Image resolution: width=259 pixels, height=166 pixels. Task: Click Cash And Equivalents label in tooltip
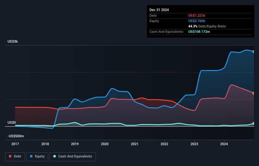click(x=166, y=32)
